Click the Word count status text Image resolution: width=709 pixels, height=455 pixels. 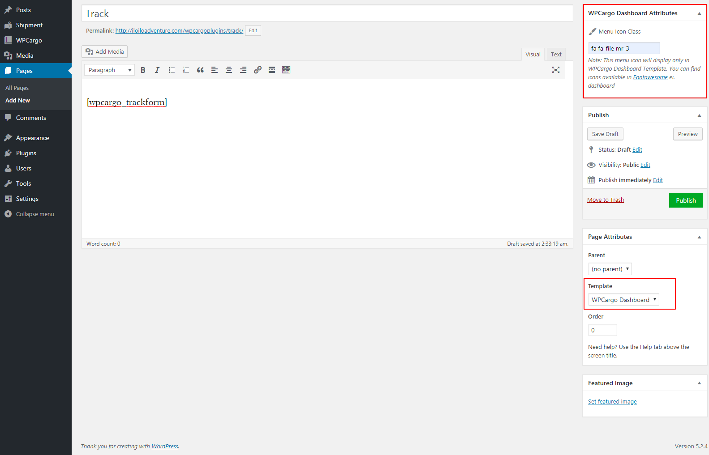pos(103,244)
